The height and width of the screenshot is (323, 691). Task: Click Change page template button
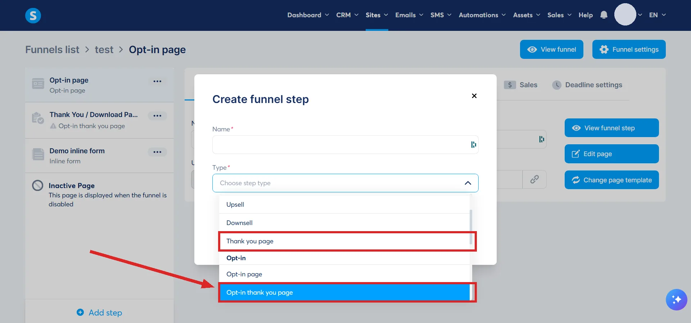(611, 180)
